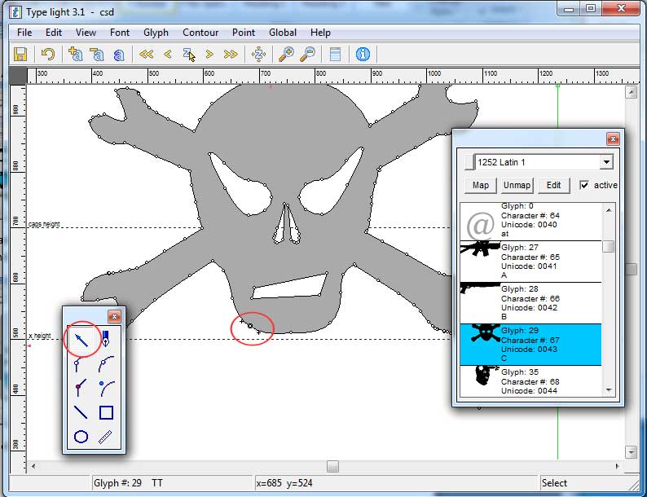Screen dimensions: 647x497
Task: Toggle the active checkbox
Action: tap(583, 185)
